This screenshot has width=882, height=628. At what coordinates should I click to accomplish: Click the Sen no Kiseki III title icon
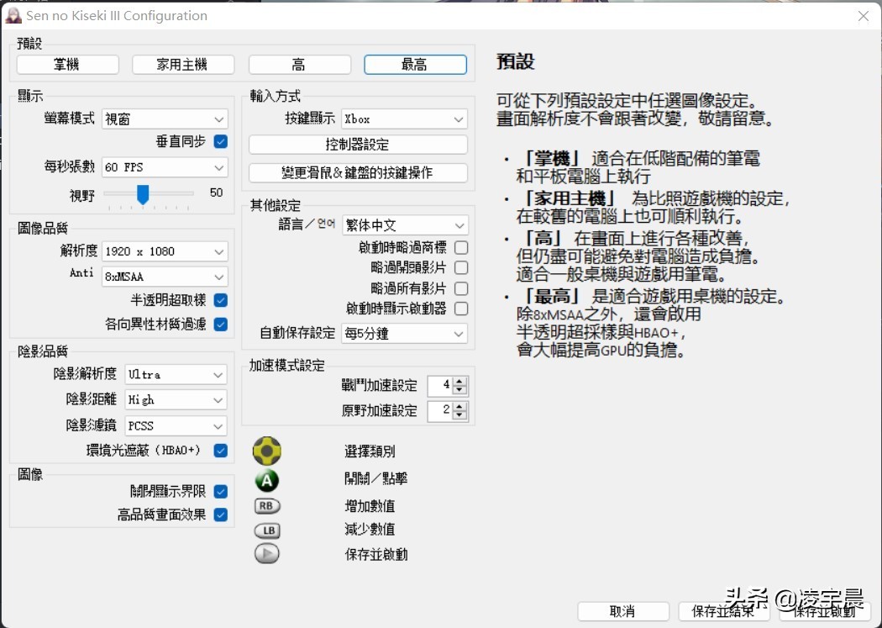click(13, 16)
